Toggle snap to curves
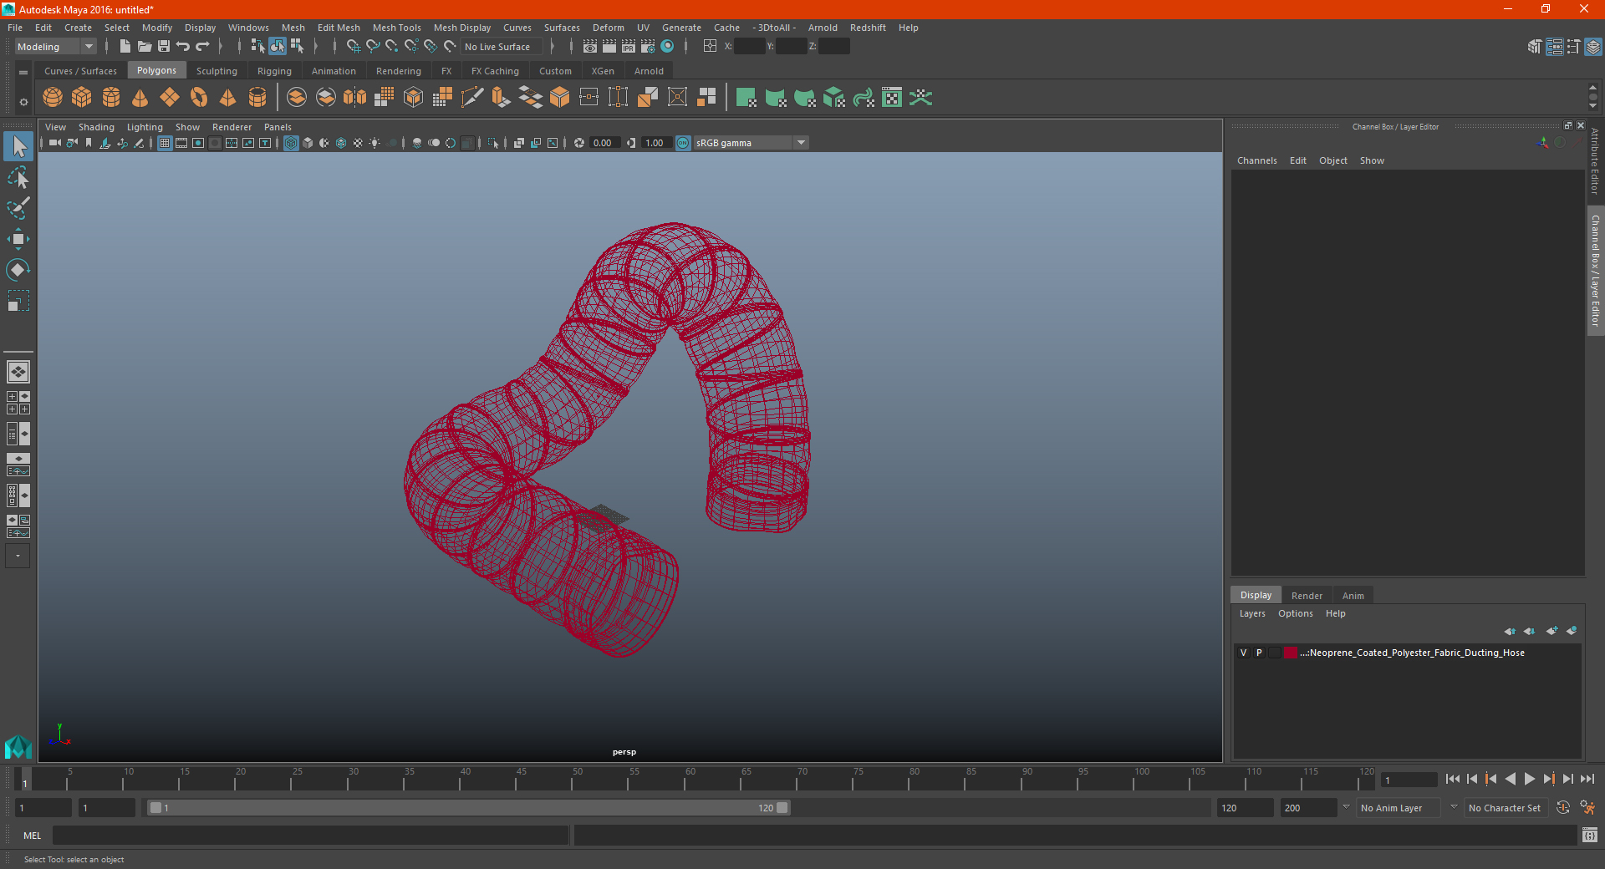 coord(373,47)
